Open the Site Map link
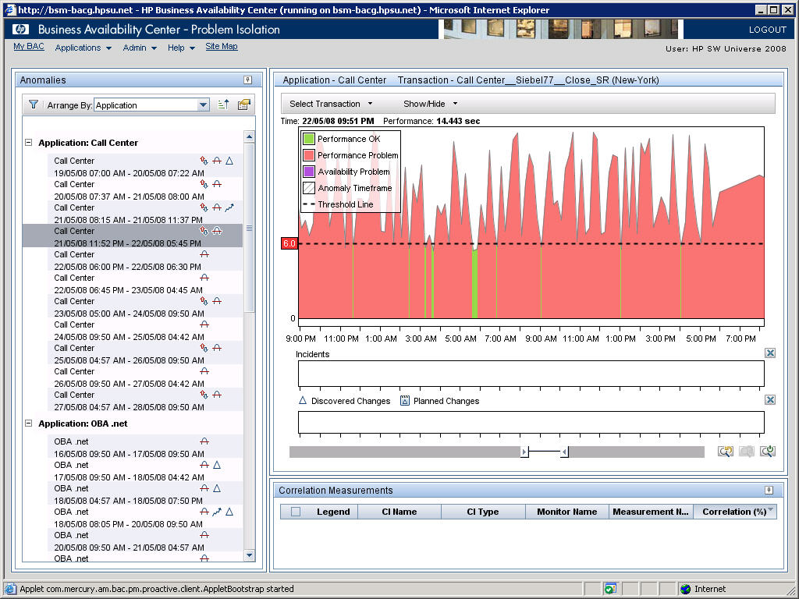The width and height of the screenshot is (799, 599). [x=221, y=46]
